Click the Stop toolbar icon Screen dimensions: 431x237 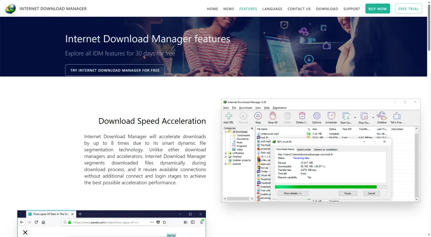(x=258, y=118)
